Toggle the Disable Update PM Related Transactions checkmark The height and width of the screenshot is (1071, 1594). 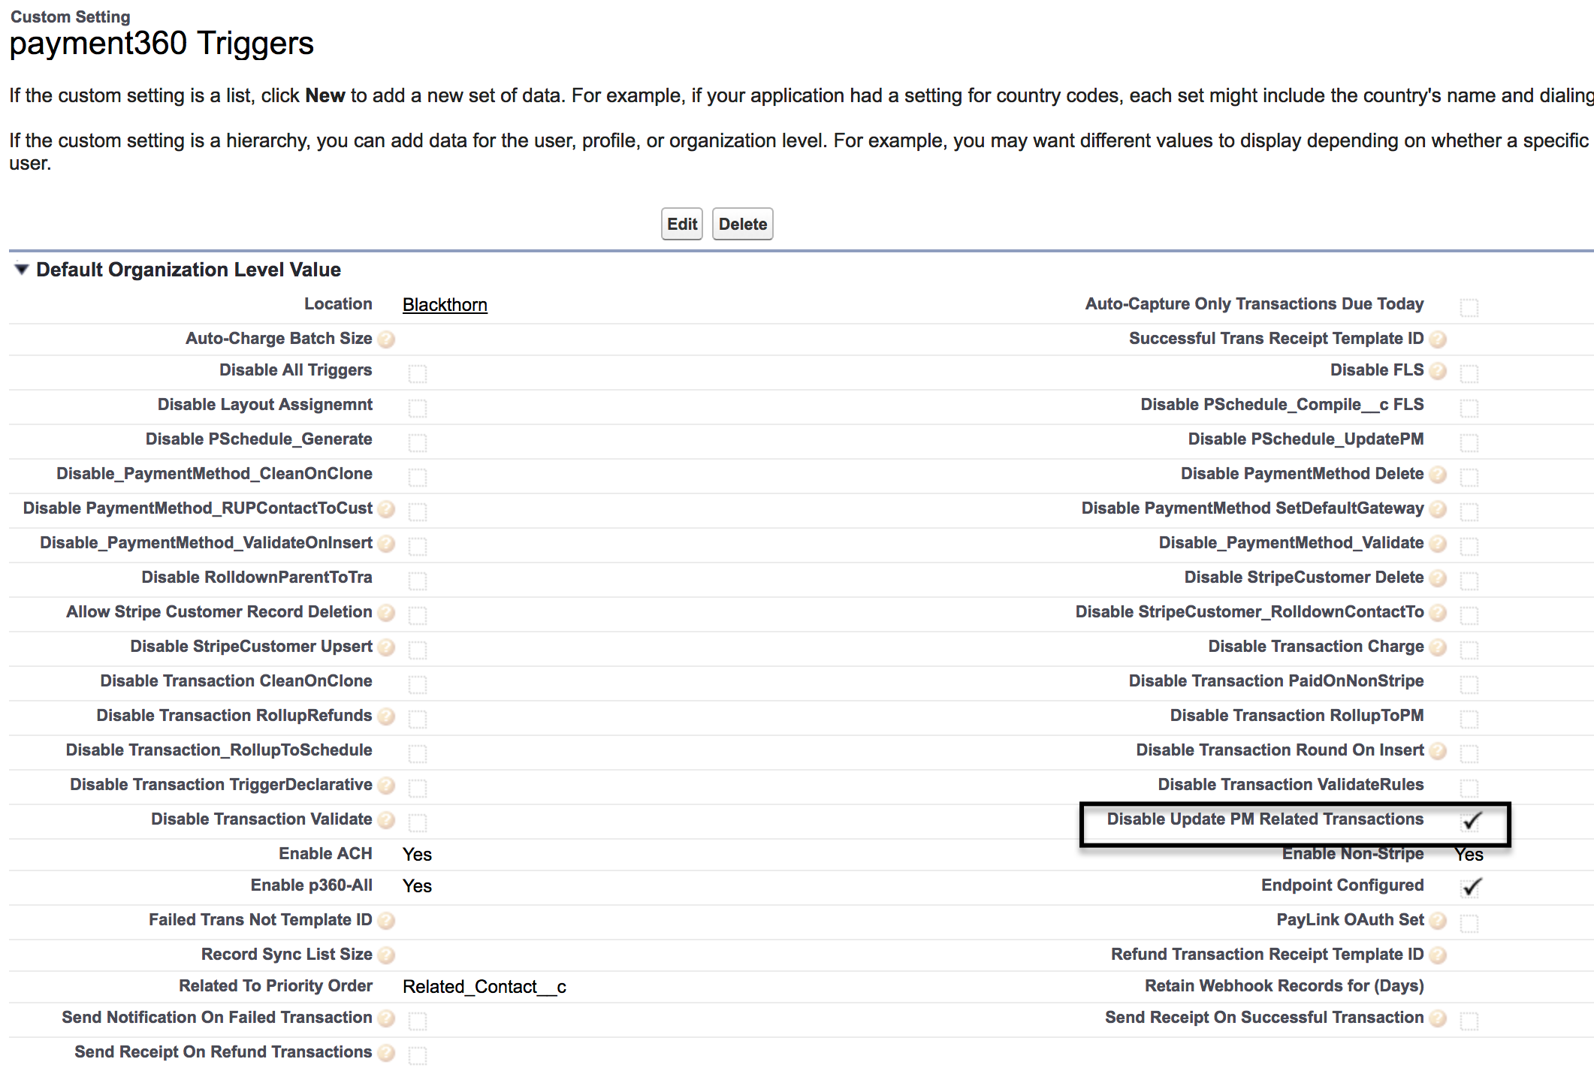(1472, 821)
